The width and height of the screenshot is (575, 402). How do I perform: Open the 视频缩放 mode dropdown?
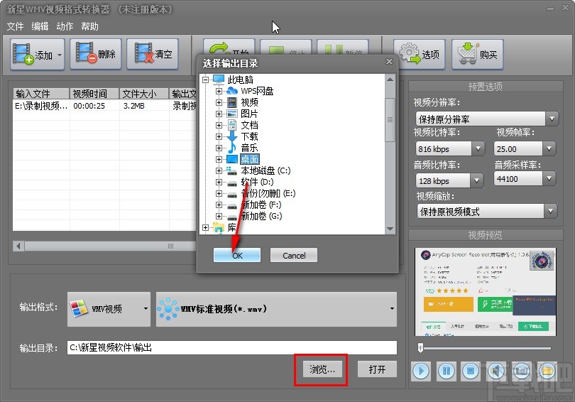point(550,211)
